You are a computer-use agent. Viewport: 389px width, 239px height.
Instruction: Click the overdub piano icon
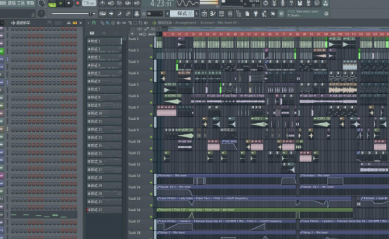click(x=128, y=3)
